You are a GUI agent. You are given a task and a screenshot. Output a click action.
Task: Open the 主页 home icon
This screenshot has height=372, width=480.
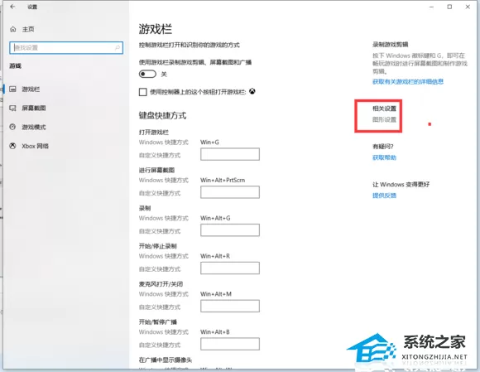click(13, 29)
